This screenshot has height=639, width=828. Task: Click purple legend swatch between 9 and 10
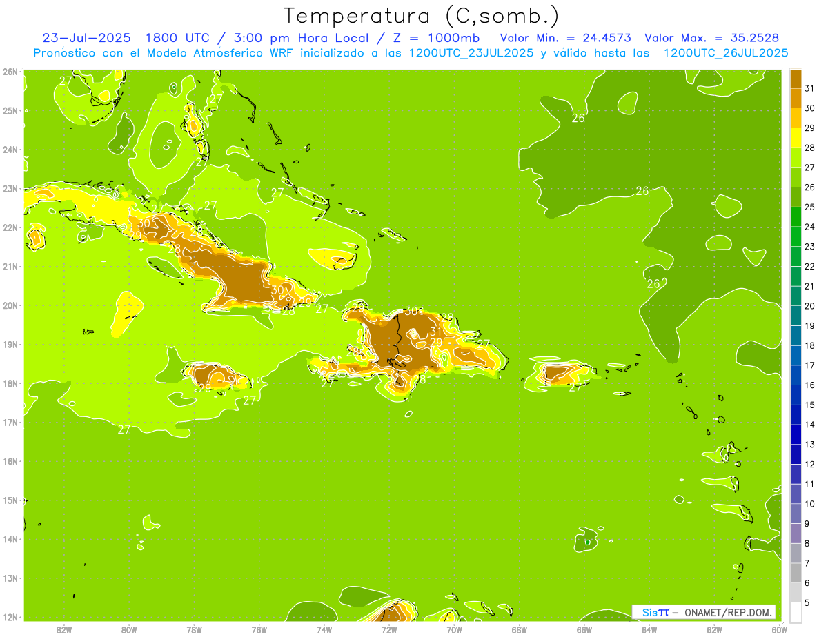tap(796, 514)
